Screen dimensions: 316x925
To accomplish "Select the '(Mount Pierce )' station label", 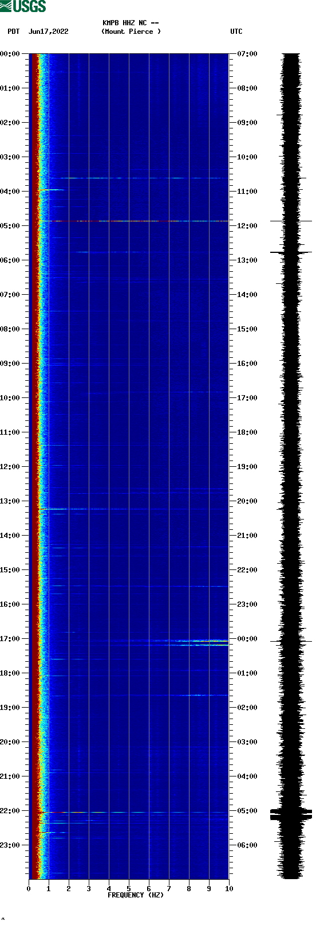I will (131, 32).
